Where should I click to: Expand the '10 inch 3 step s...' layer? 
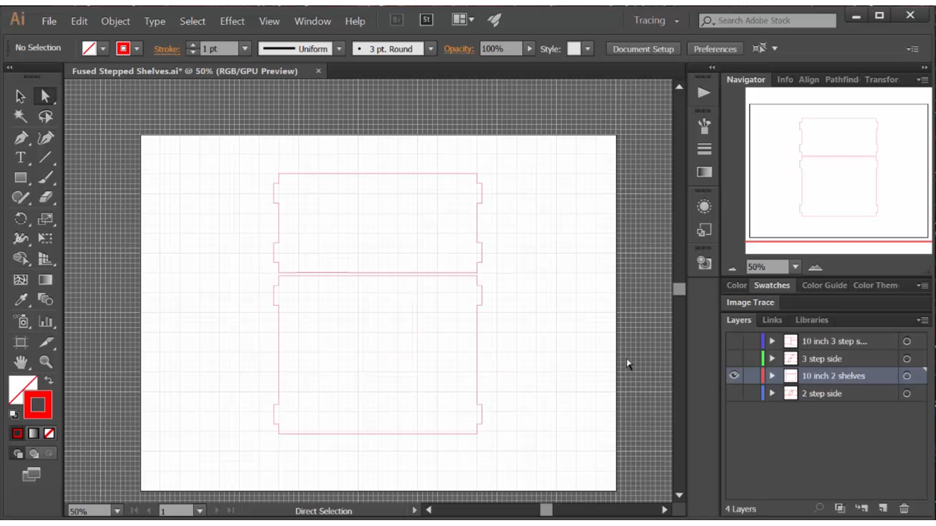coord(771,340)
